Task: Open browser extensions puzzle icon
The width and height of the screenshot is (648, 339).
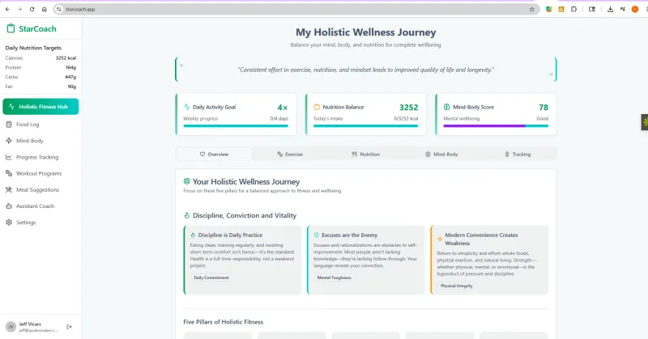Action: pos(573,9)
